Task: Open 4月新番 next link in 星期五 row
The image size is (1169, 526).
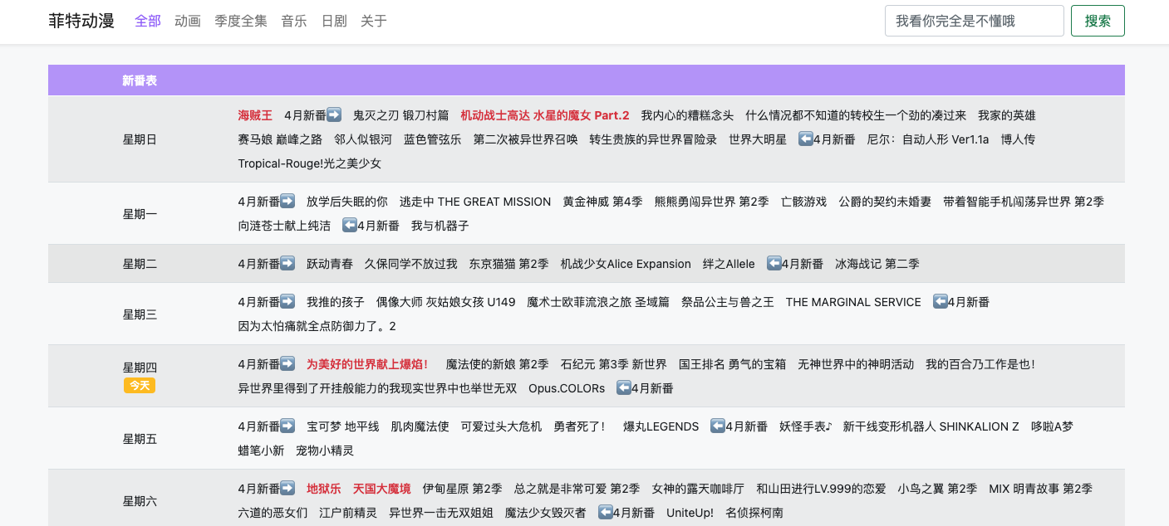Action: tap(266, 426)
